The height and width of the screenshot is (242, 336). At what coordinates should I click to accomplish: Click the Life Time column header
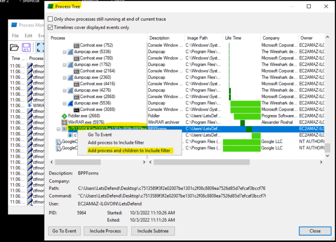tap(233, 38)
